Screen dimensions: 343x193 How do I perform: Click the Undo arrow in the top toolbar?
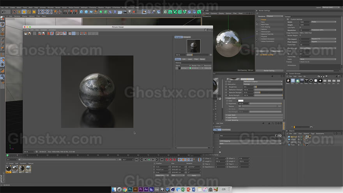3,12
